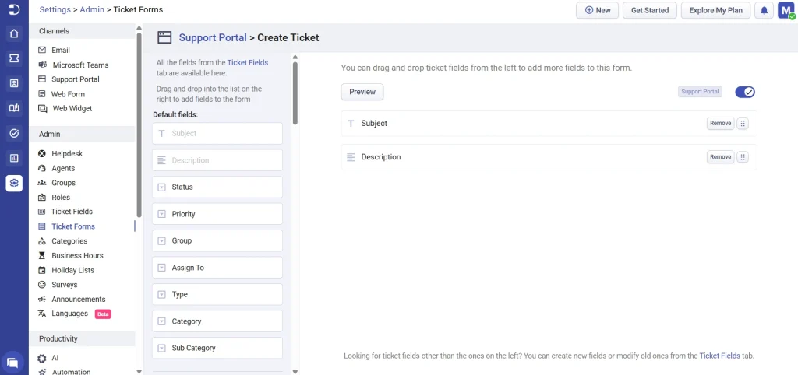
Task: Open Support Portal in sidebar
Action: point(76,79)
